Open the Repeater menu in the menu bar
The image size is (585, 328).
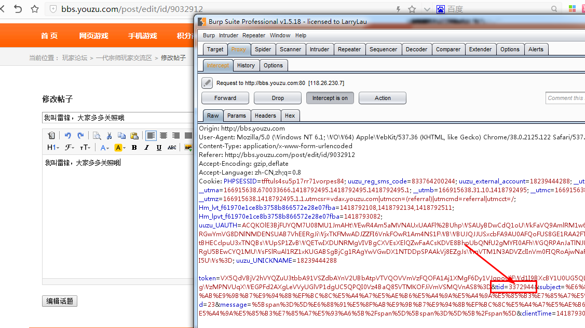point(254,35)
